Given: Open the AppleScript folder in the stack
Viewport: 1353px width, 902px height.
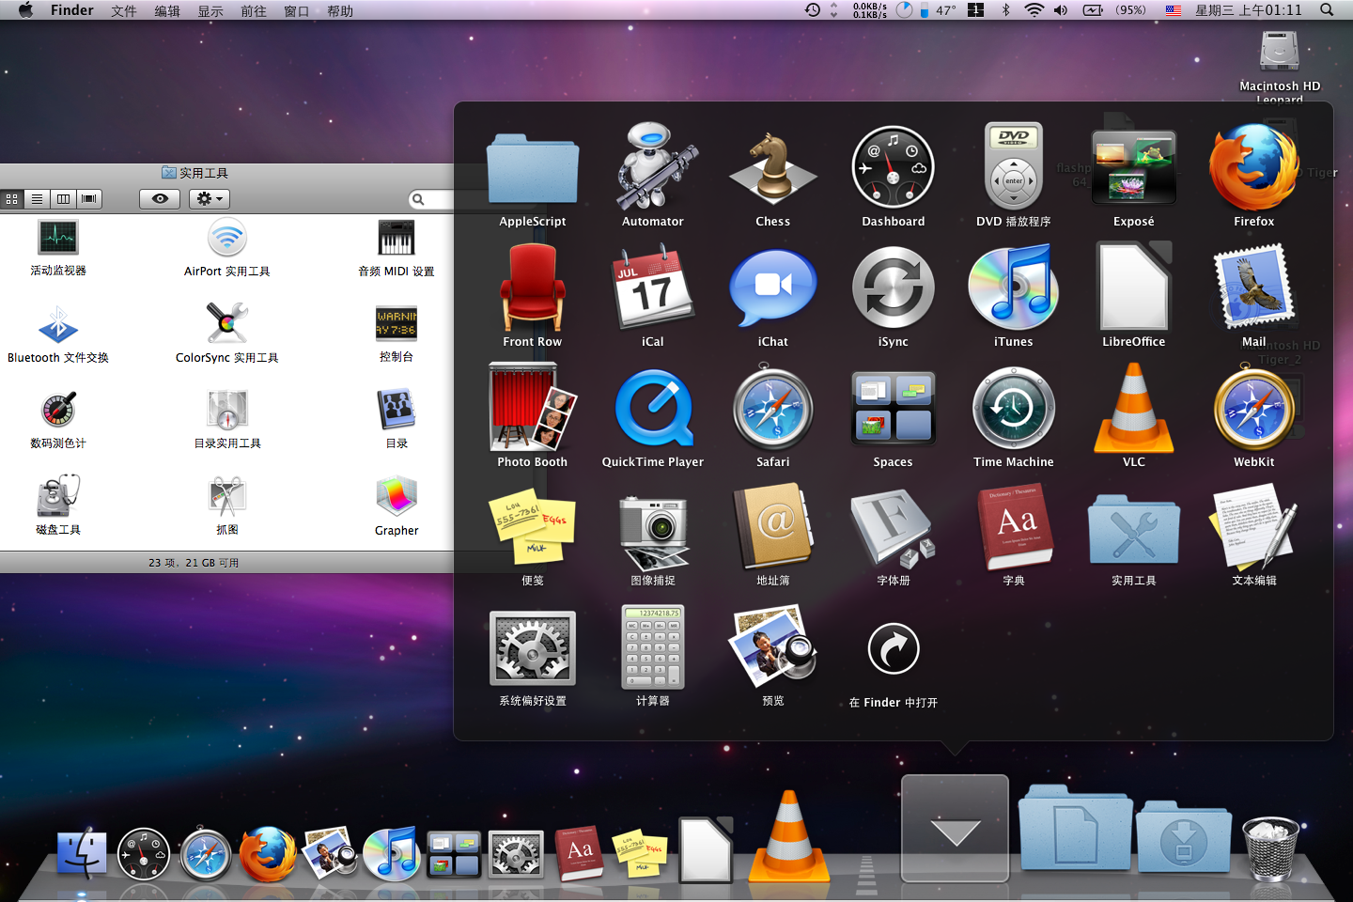Looking at the screenshot, I should click(x=532, y=169).
